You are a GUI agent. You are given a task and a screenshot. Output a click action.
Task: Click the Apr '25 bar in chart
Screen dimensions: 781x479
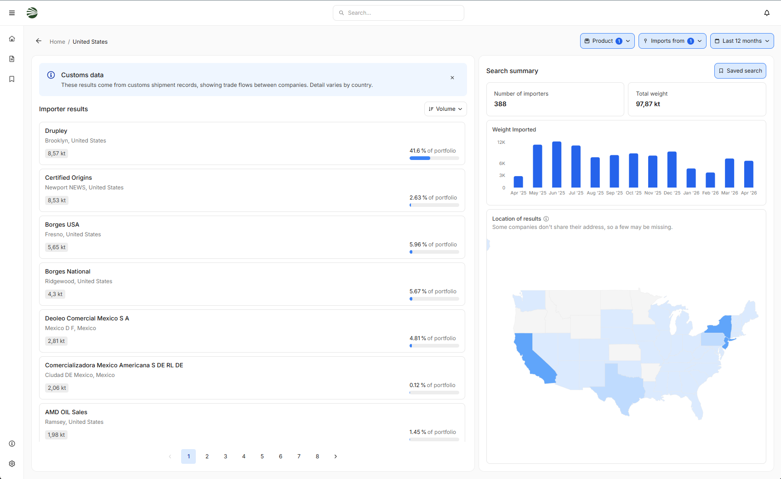(519, 182)
